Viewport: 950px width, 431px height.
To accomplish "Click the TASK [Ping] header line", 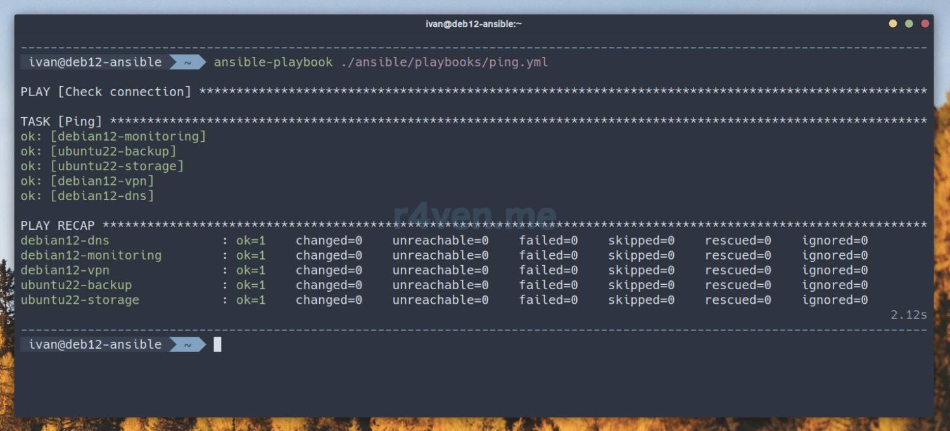I will pos(61,122).
